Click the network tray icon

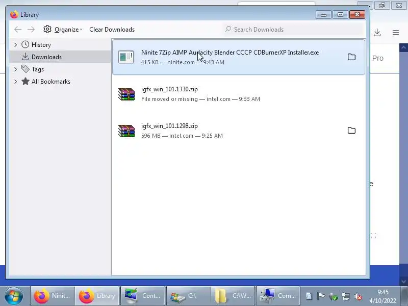(346, 296)
